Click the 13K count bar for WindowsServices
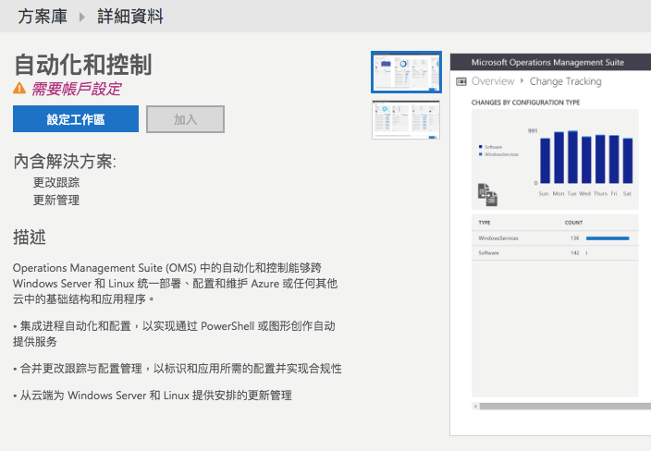Viewport: 651px width, 451px height. (x=608, y=238)
